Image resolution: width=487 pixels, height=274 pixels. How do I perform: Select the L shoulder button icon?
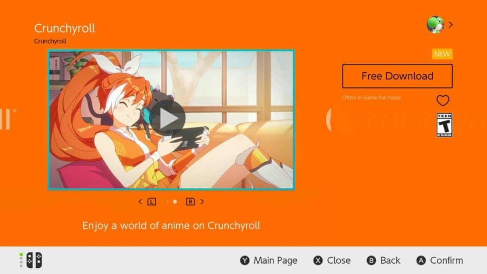point(152,202)
